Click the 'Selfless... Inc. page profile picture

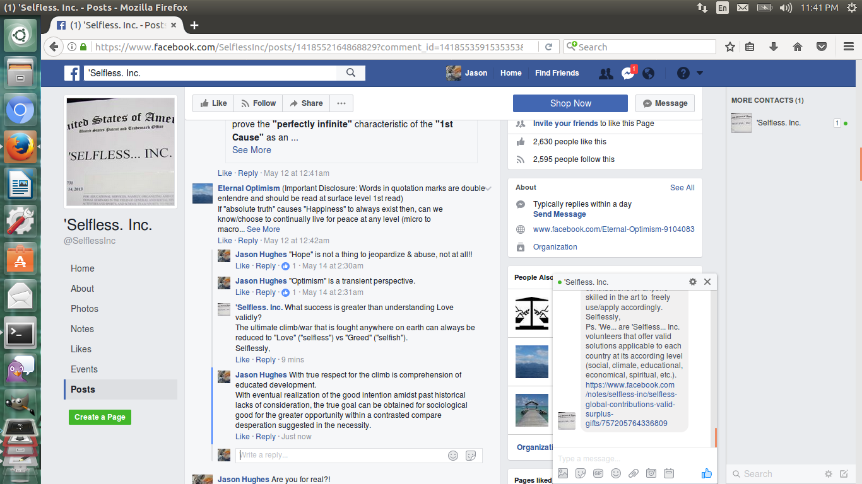[x=121, y=152]
